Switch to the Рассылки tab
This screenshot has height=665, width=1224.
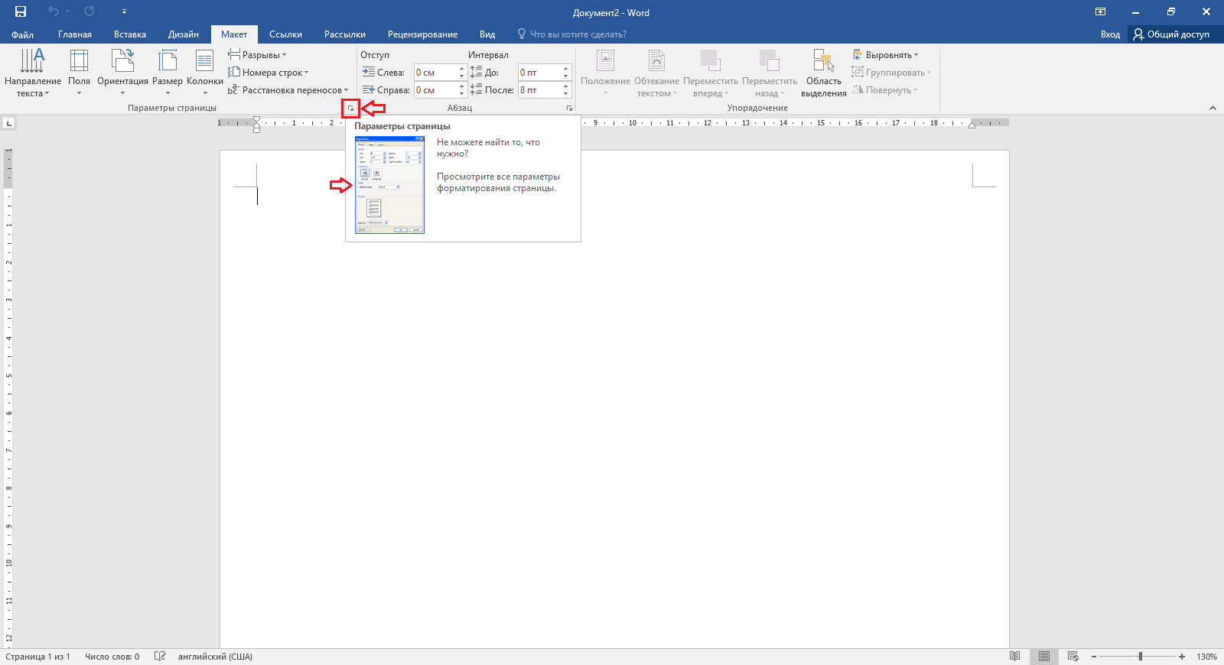[x=345, y=34]
